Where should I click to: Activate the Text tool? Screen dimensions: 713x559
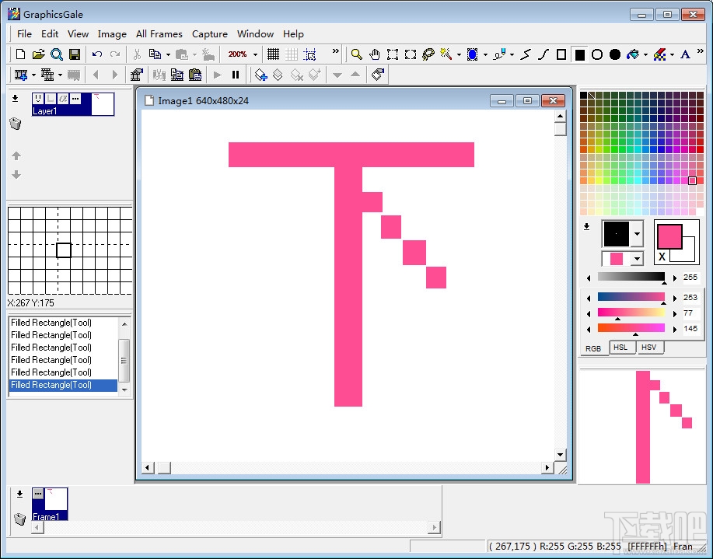(685, 54)
